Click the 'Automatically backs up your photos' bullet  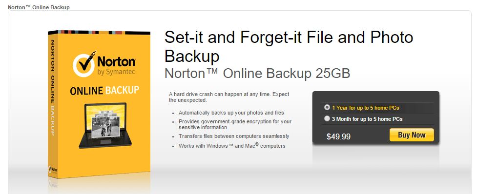coord(231,113)
